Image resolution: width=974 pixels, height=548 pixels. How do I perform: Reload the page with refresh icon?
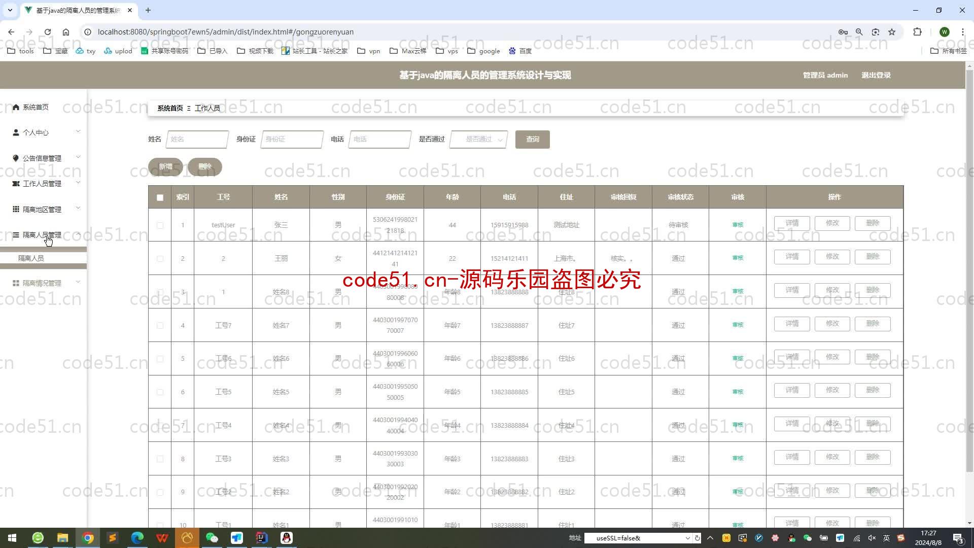tap(48, 31)
